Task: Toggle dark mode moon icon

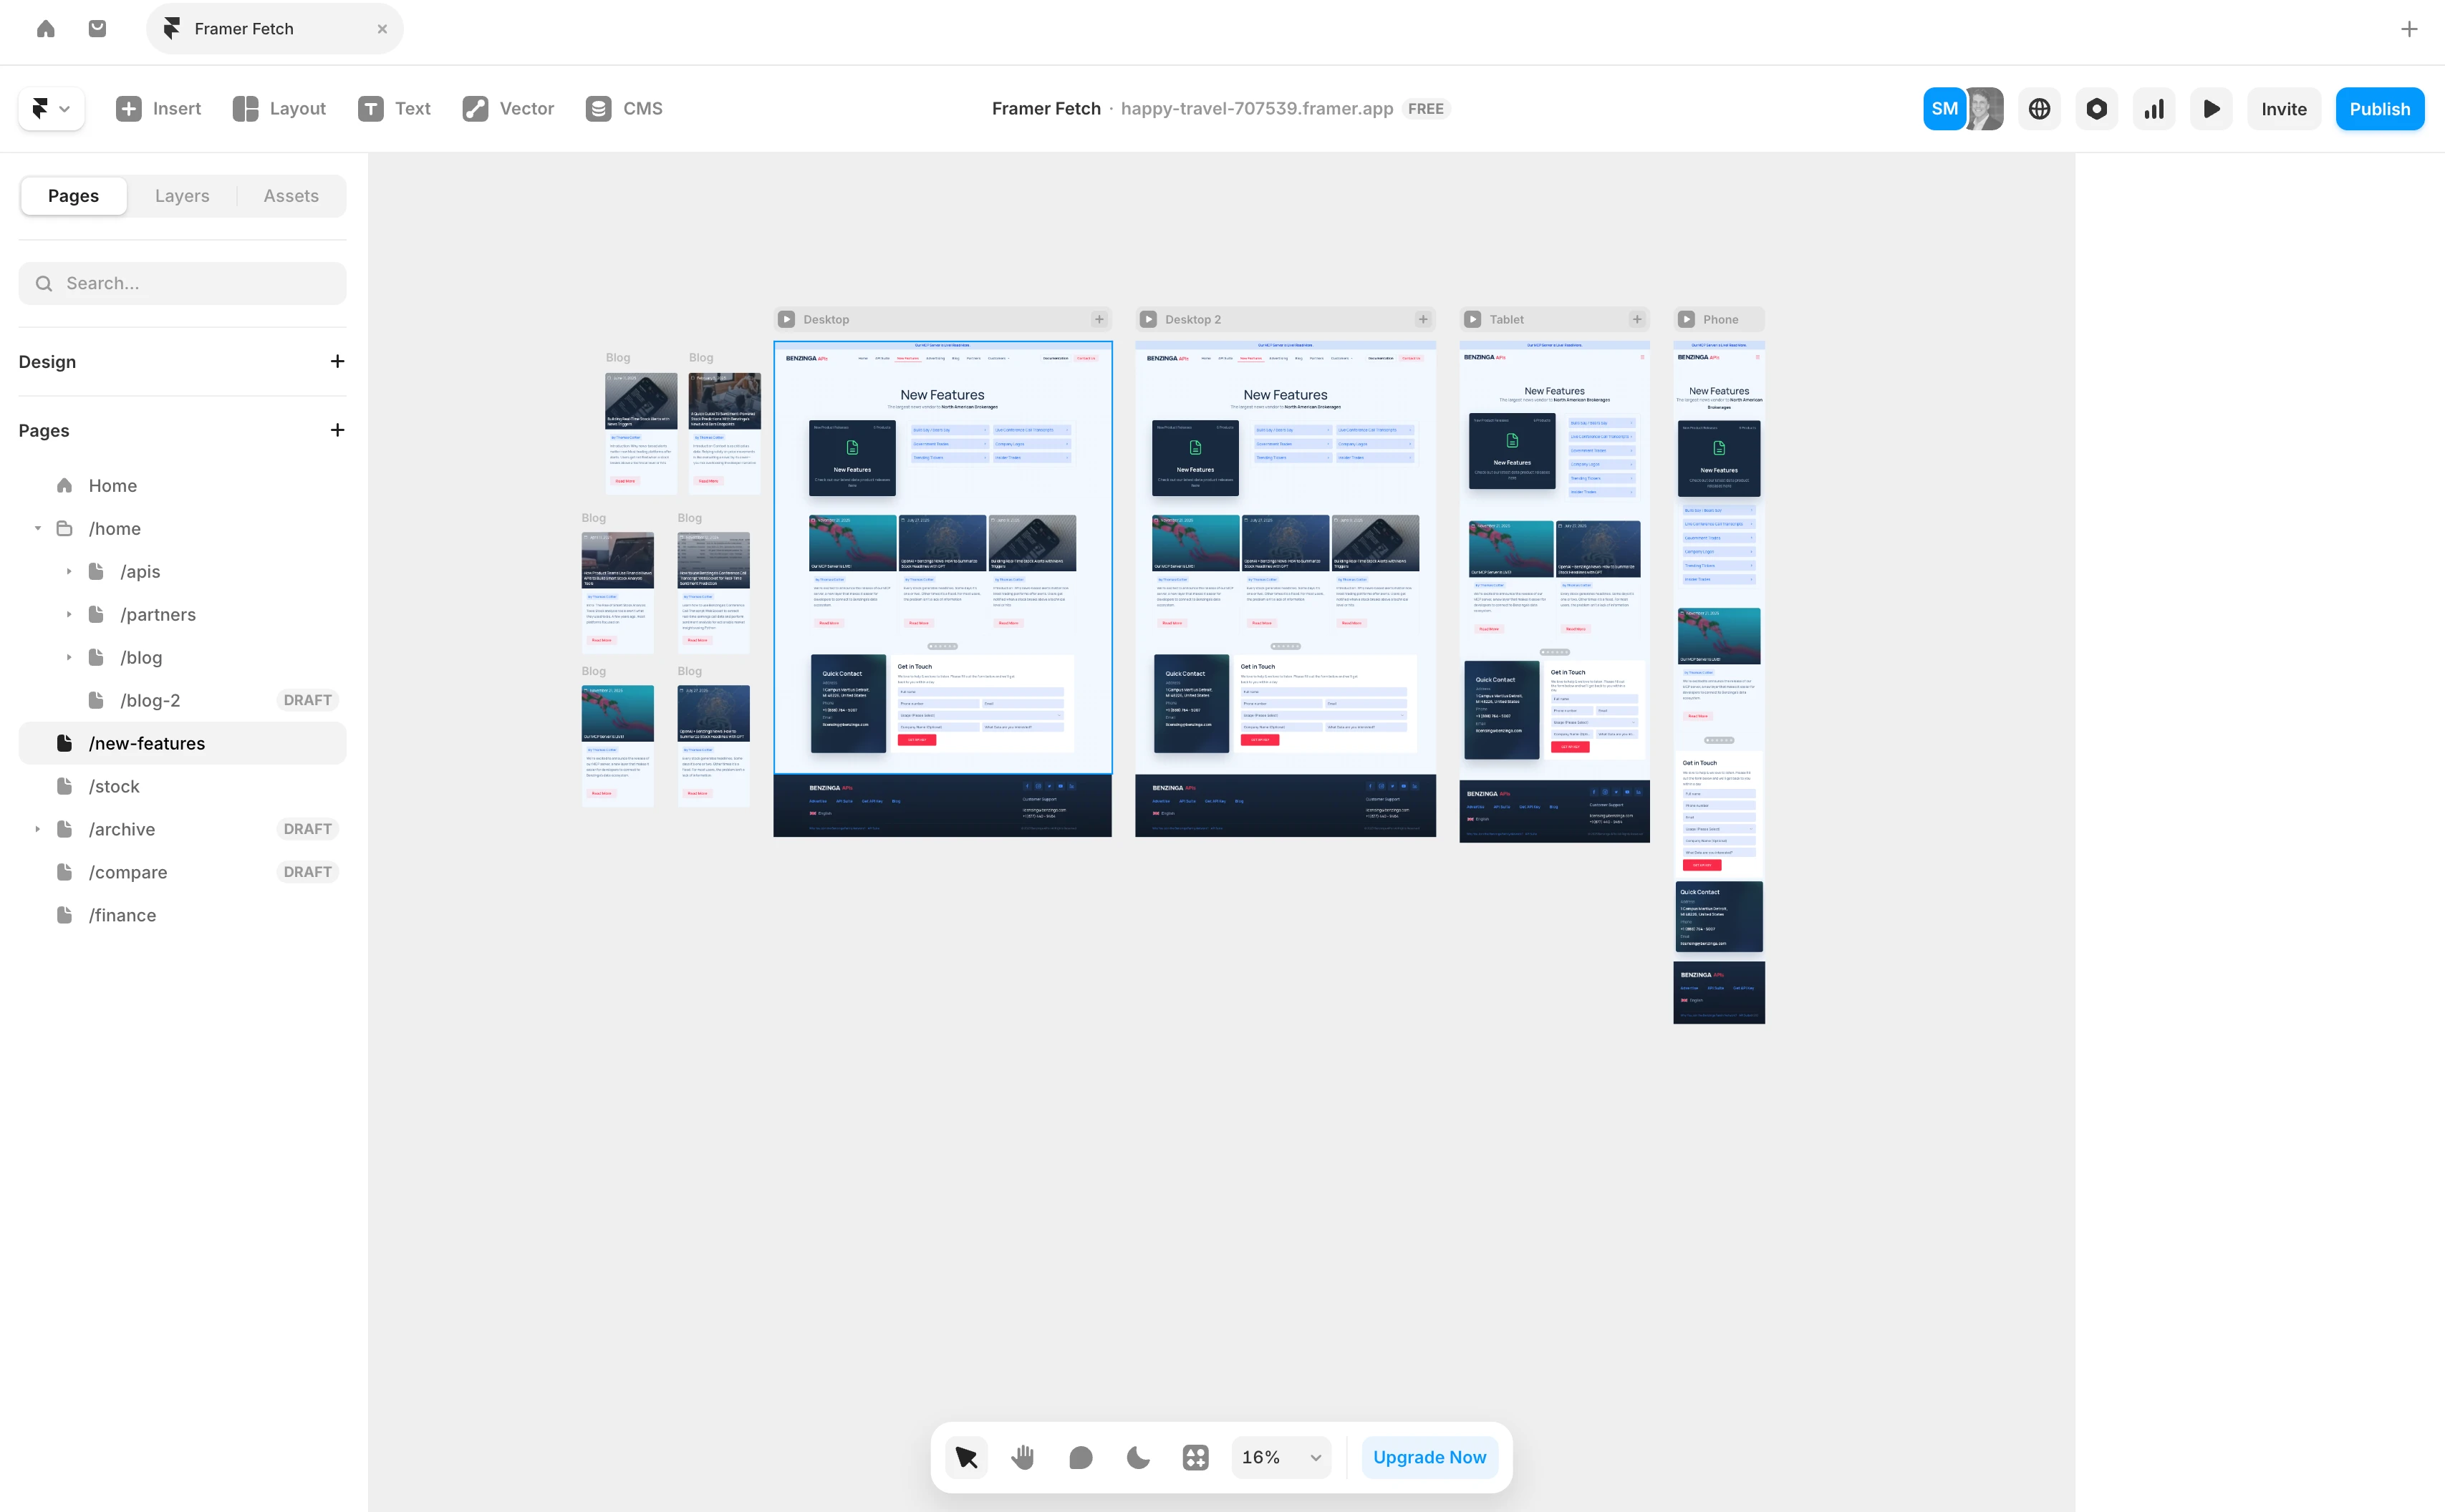Action: [x=1137, y=1457]
